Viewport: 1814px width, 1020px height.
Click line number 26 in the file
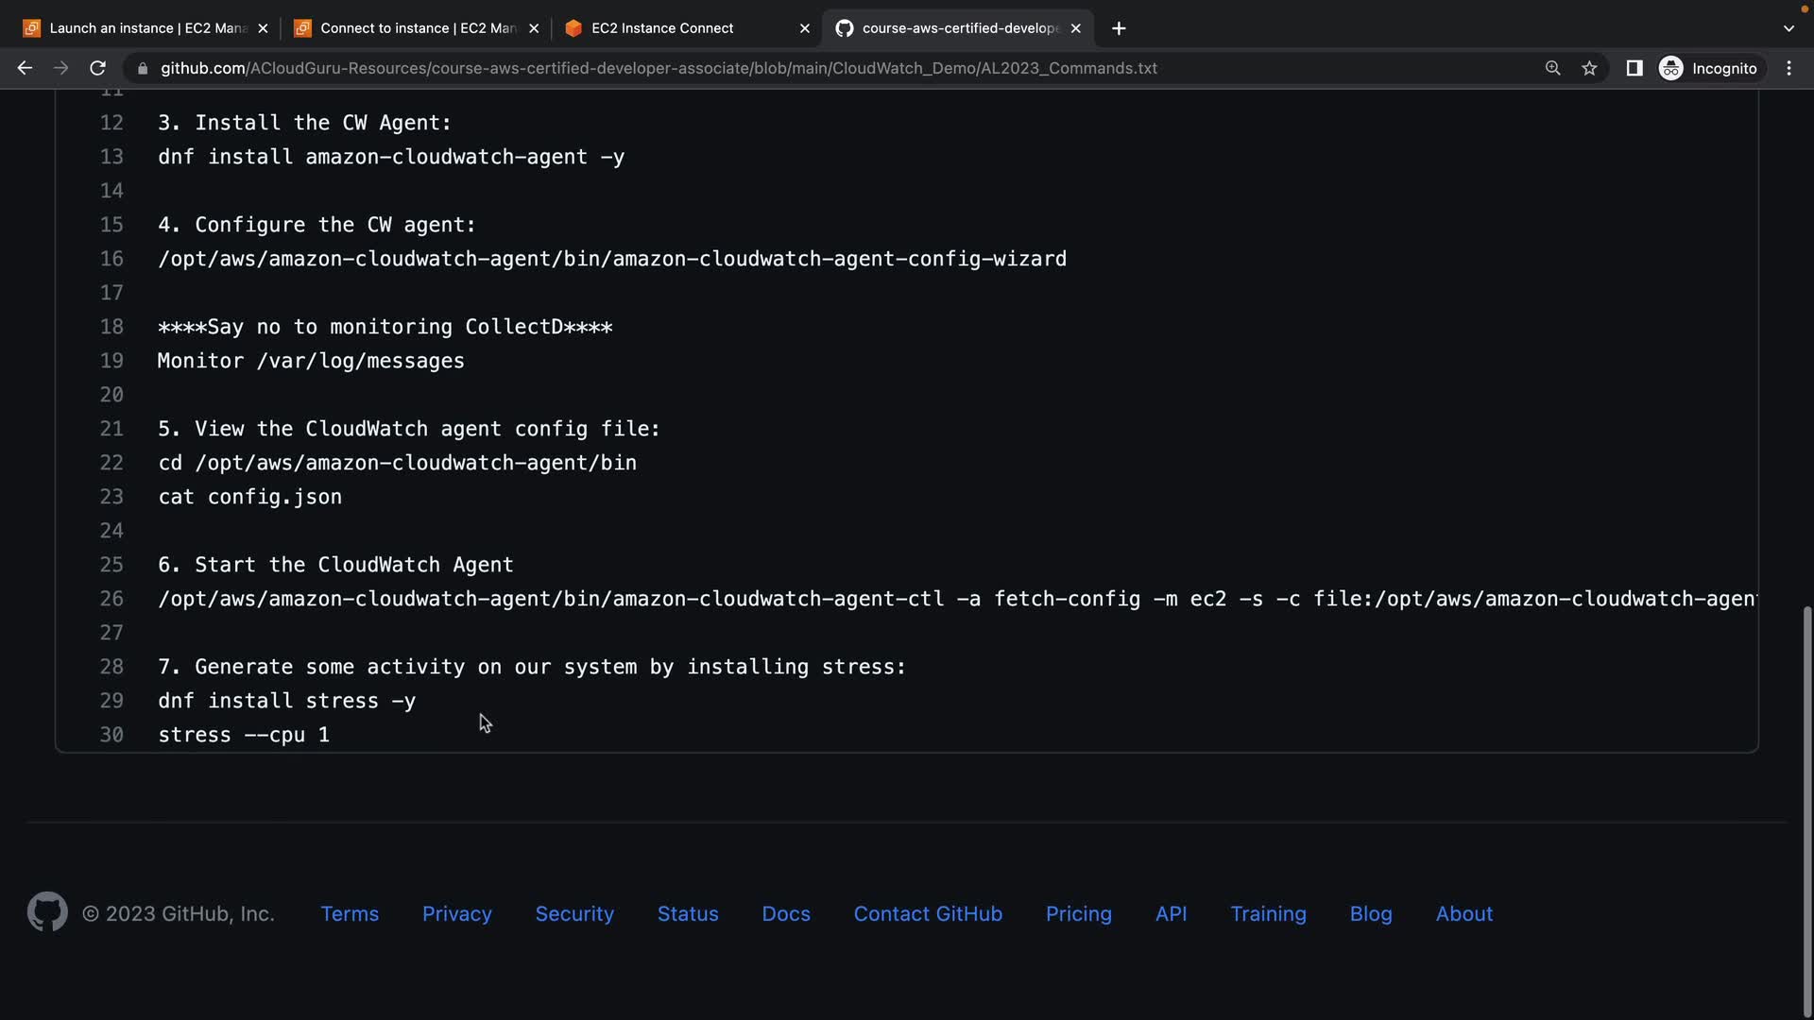(x=111, y=599)
